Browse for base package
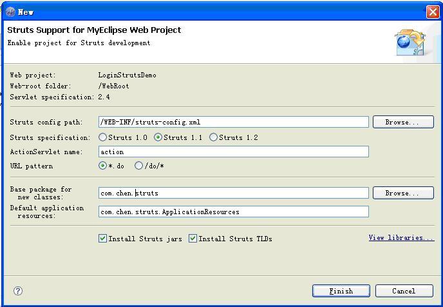Screen dimensions: 443x307 (403, 193)
